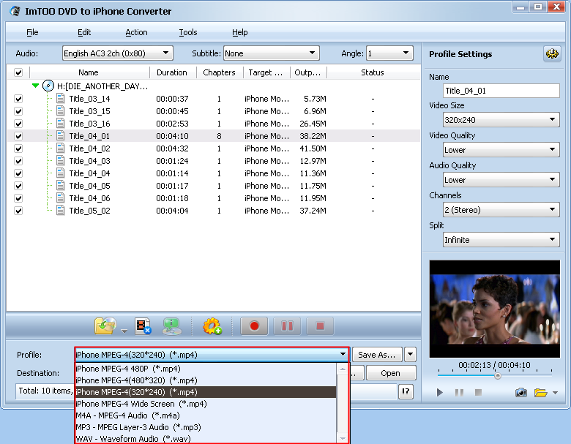The image size is (571, 444).
Task: Open the Edit menu
Action: pyautogui.click(x=84, y=32)
